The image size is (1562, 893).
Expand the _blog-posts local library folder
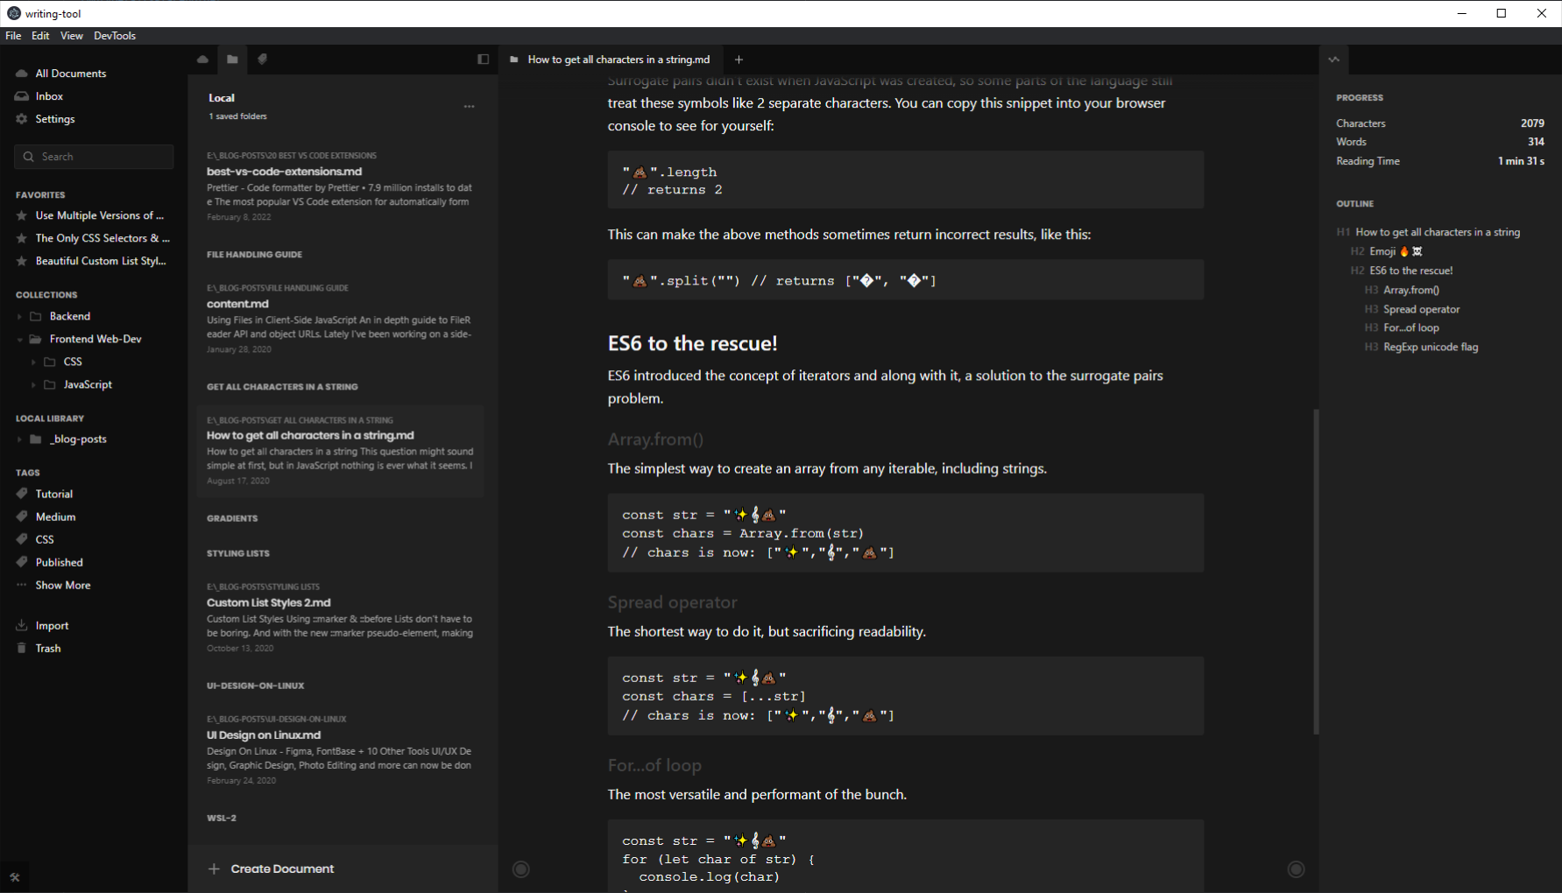pos(20,439)
